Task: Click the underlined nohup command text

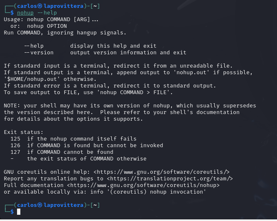Action: pos(25,13)
